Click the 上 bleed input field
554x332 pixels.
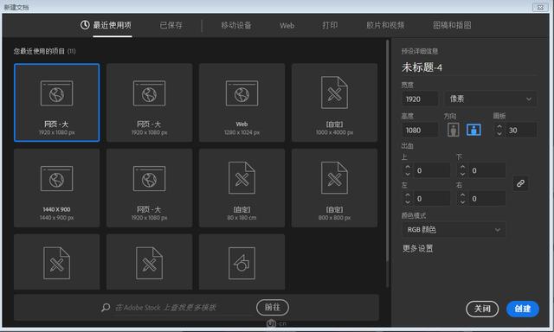point(431,170)
